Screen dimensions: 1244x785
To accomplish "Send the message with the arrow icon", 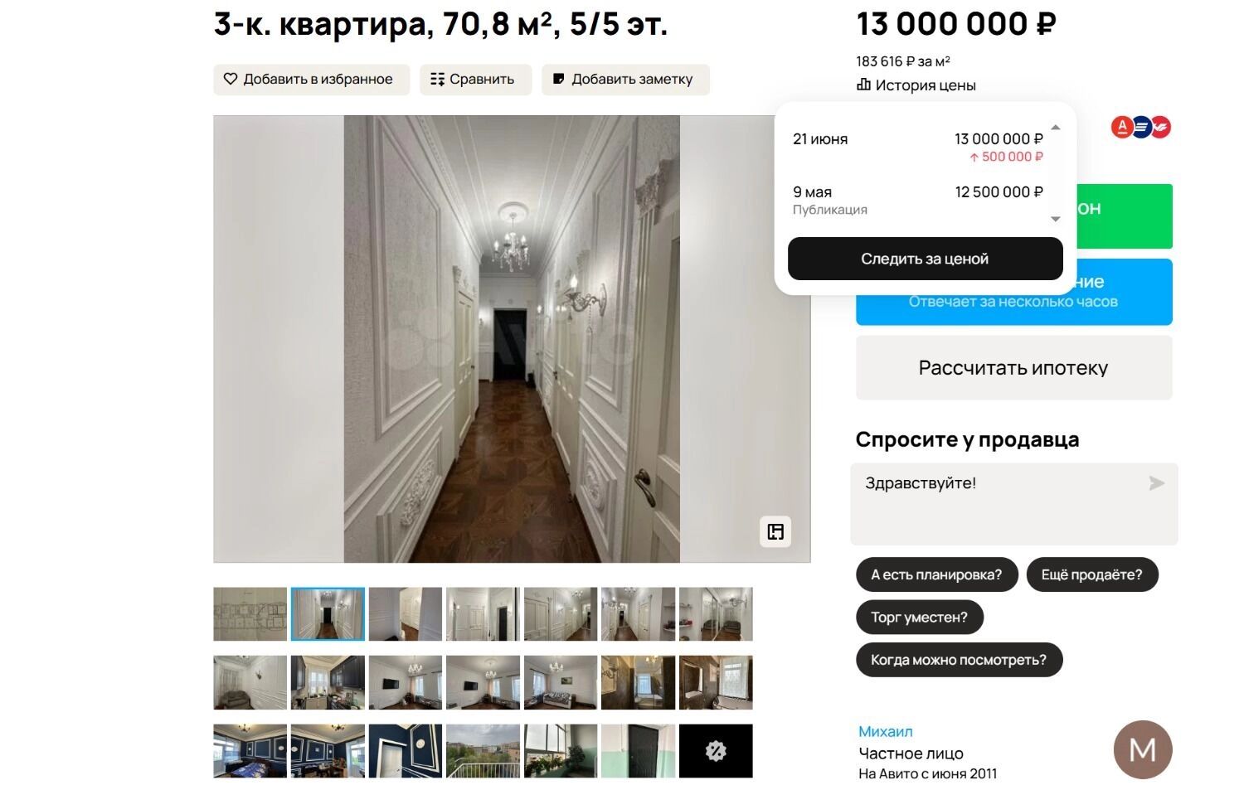I will [x=1157, y=483].
